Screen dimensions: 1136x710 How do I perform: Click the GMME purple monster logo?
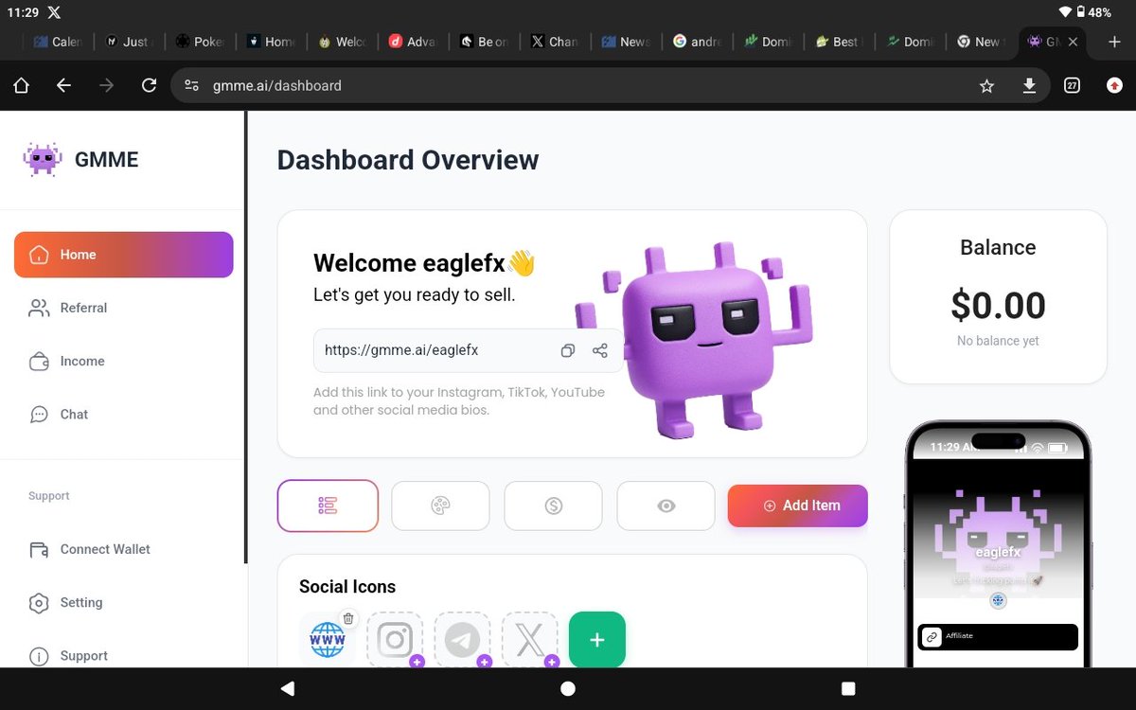[x=43, y=159]
